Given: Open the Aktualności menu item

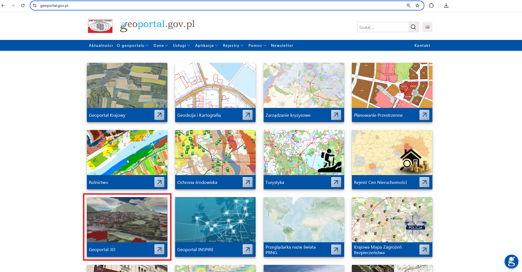Looking at the screenshot, I should [x=101, y=45].
